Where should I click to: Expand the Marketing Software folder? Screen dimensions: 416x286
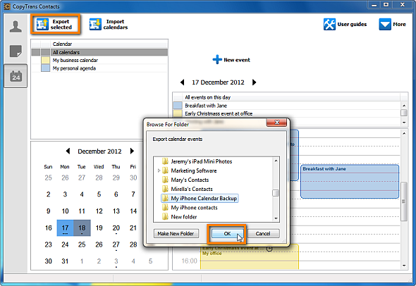159,170
